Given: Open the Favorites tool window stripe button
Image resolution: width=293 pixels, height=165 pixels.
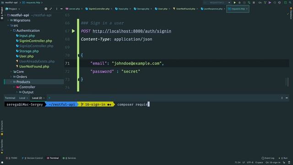Looking at the screenshot, I should click(x=2, y=146).
